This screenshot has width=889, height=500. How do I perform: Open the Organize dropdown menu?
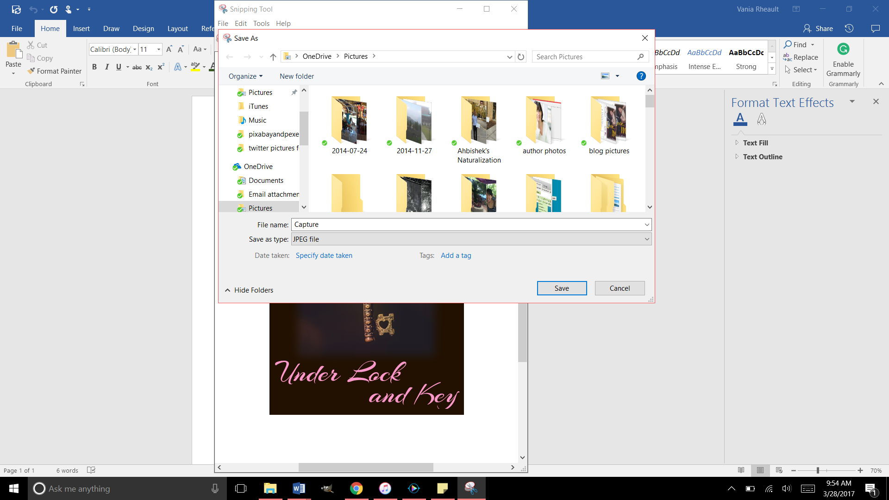click(245, 76)
